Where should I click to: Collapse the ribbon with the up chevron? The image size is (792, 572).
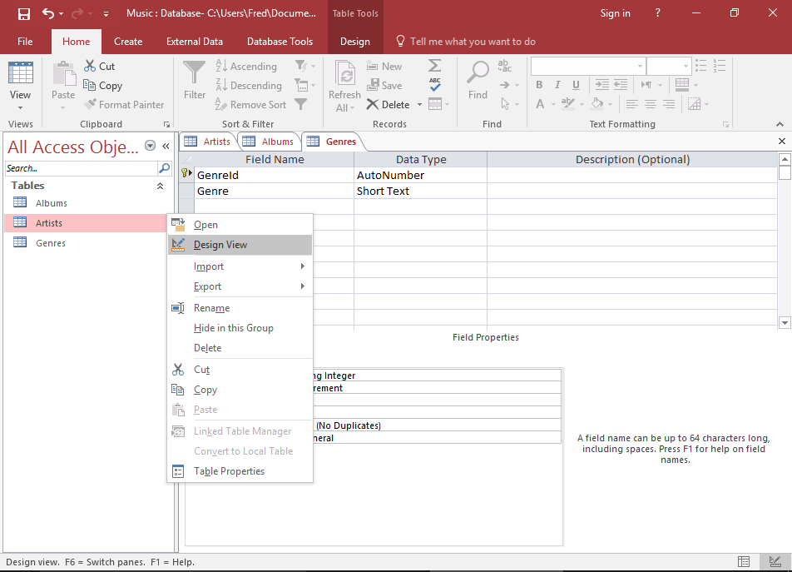tap(780, 124)
